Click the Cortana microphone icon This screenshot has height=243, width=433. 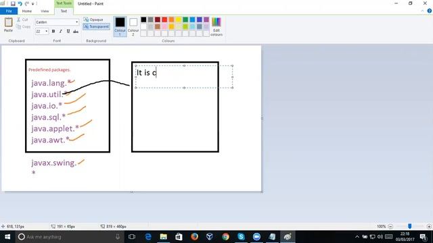pos(118,237)
